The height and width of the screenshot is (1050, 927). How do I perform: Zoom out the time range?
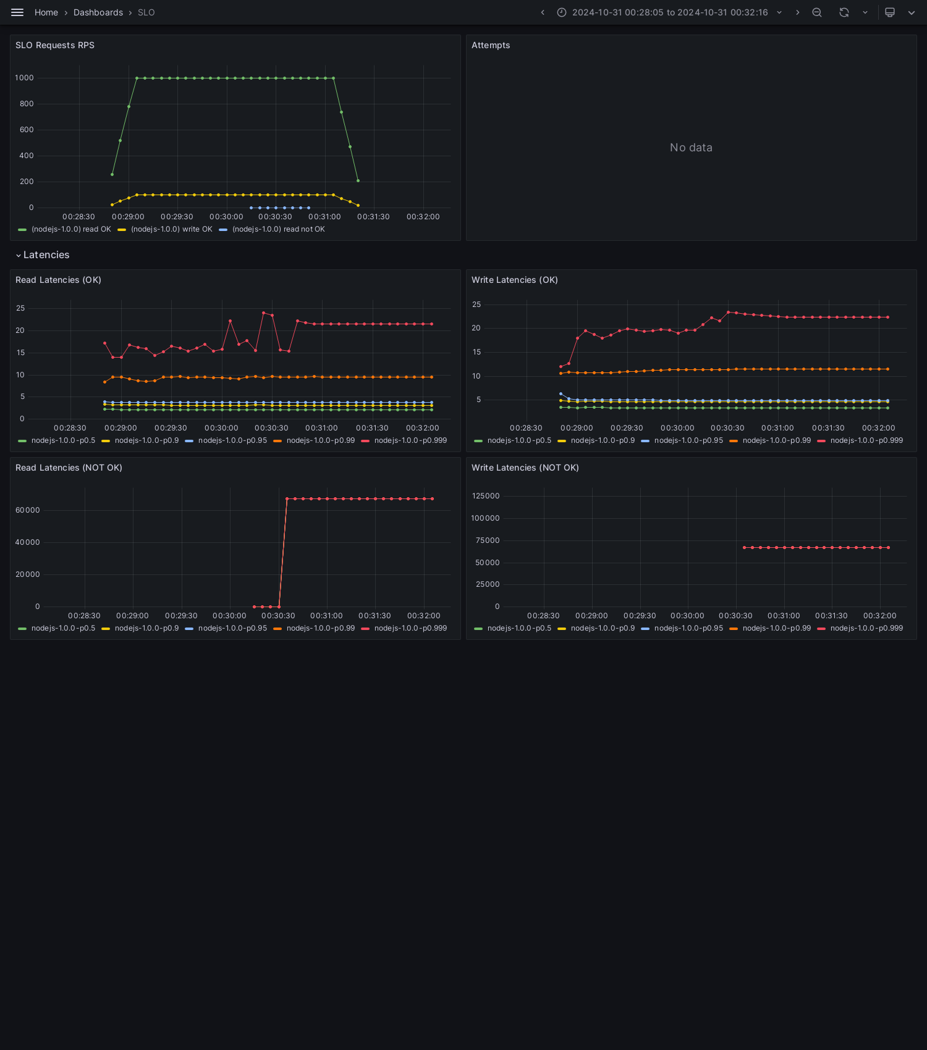(x=817, y=12)
